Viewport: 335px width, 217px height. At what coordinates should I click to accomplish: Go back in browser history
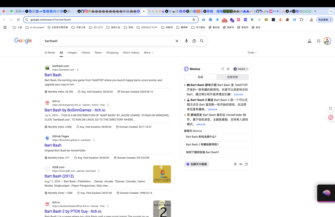pyautogui.click(x=4, y=20)
